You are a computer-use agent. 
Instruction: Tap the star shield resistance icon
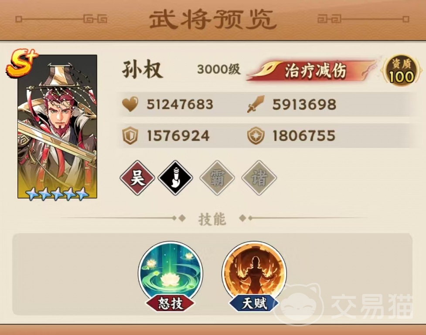[256, 136]
